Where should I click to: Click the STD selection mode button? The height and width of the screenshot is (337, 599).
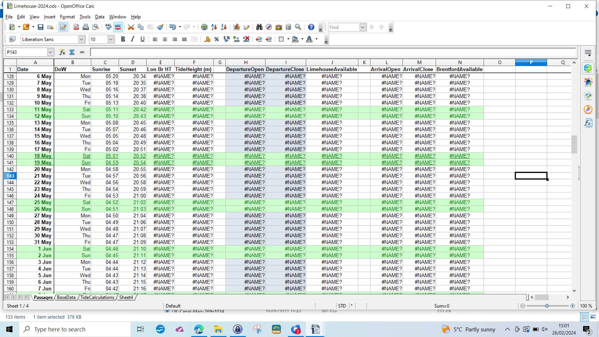[x=342, y=306]
